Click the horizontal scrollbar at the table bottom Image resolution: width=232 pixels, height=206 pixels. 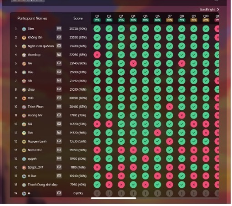click(x=113, y=198)
